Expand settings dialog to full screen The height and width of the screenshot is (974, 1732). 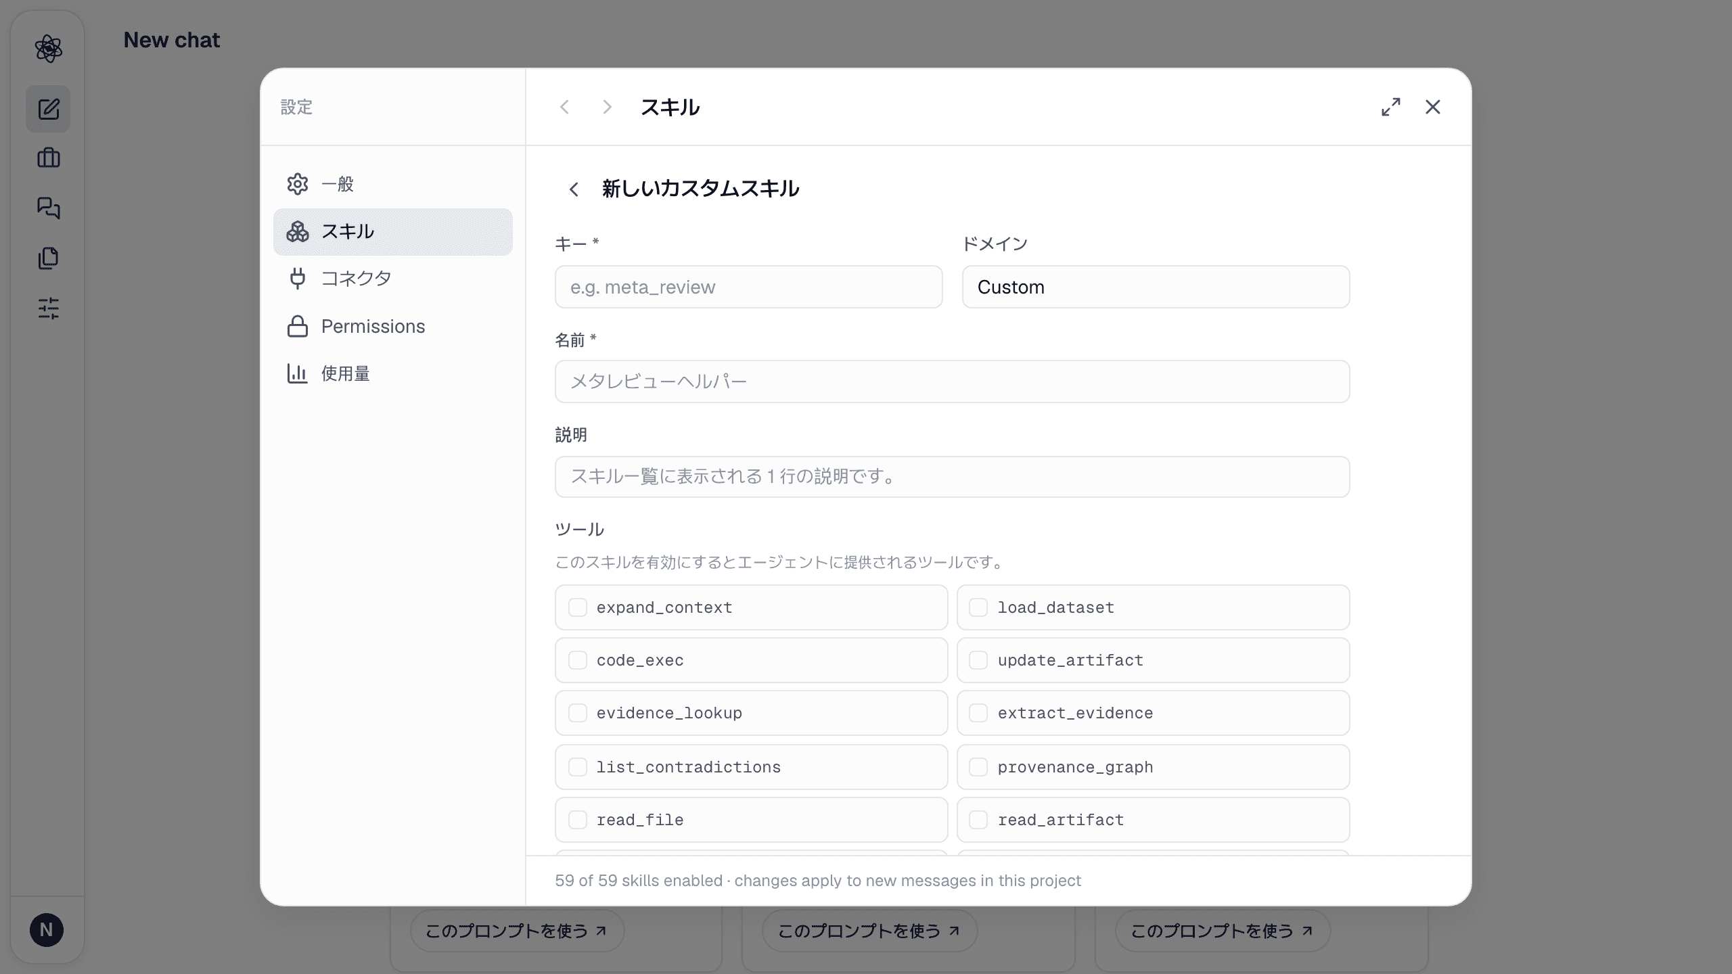click(x=1391, y=107)
